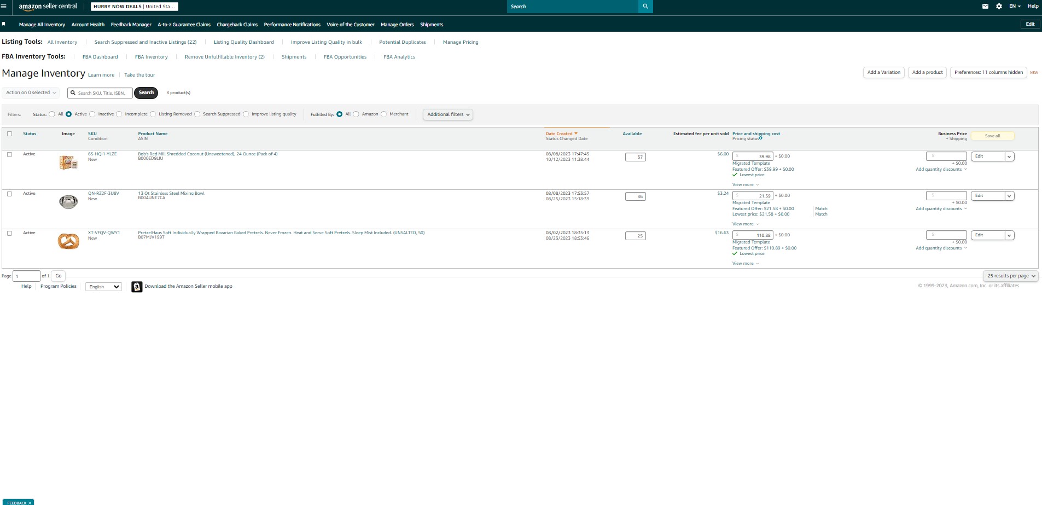
Task: Open Edit dropdown arrow for Bob's Red Mill
Action: coord(1009,156)
